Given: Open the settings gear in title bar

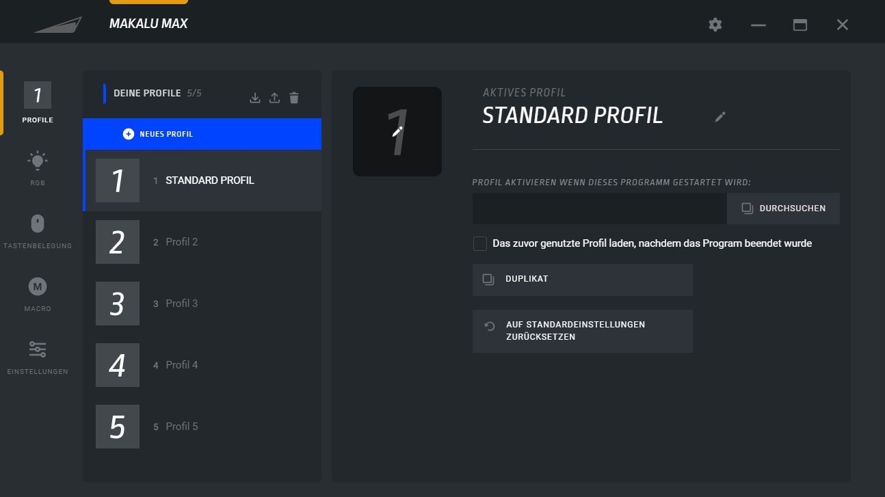Looking at the screenshot, I should click(715, 25).
